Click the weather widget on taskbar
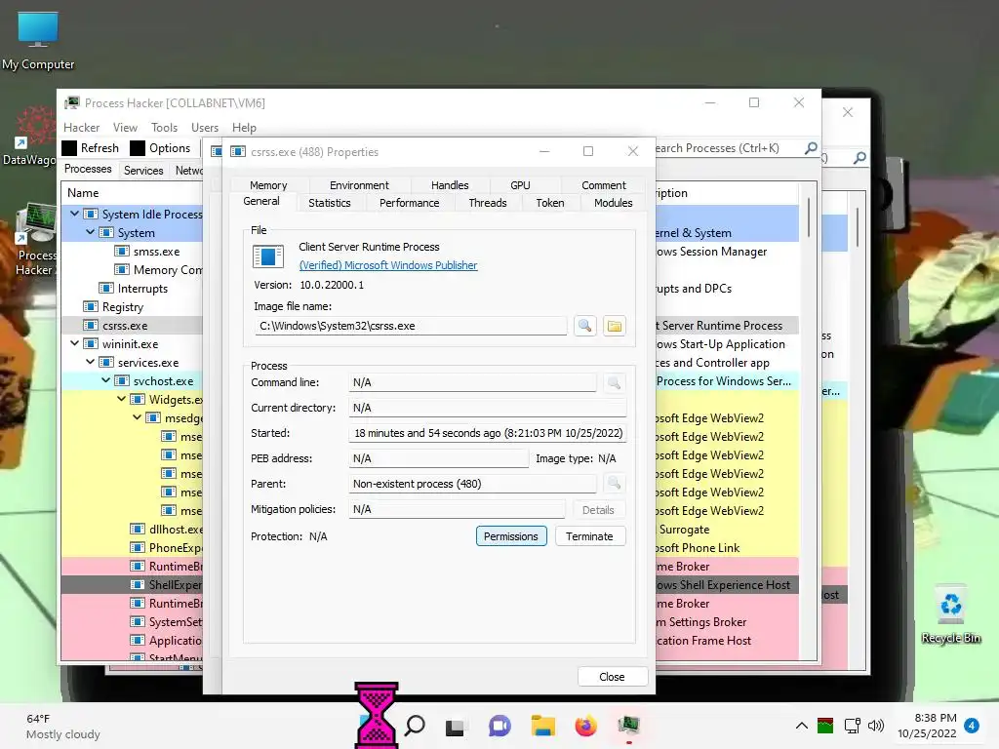The height and width of the screenshot is (749, 999). pyautogui.click(x=62, y=726)
